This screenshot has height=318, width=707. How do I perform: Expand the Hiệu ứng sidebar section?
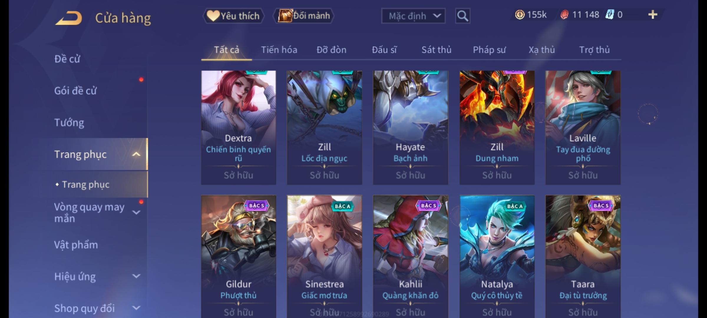point(136,276)
